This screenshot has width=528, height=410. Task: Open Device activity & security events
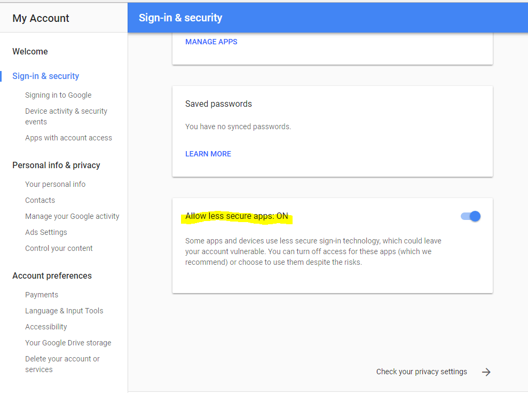click(66, 116)
